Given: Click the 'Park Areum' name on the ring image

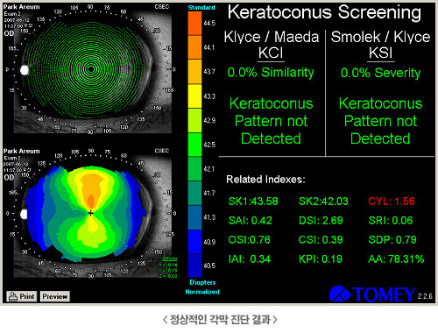Looking at the screenshot, I should (22, 7).
